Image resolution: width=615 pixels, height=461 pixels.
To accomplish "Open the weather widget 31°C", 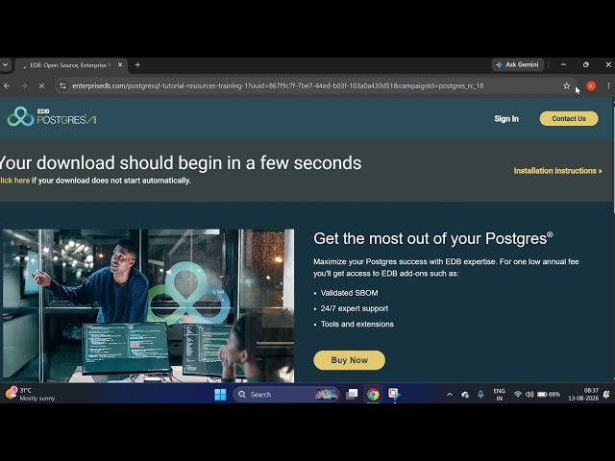I will [30, 394].
